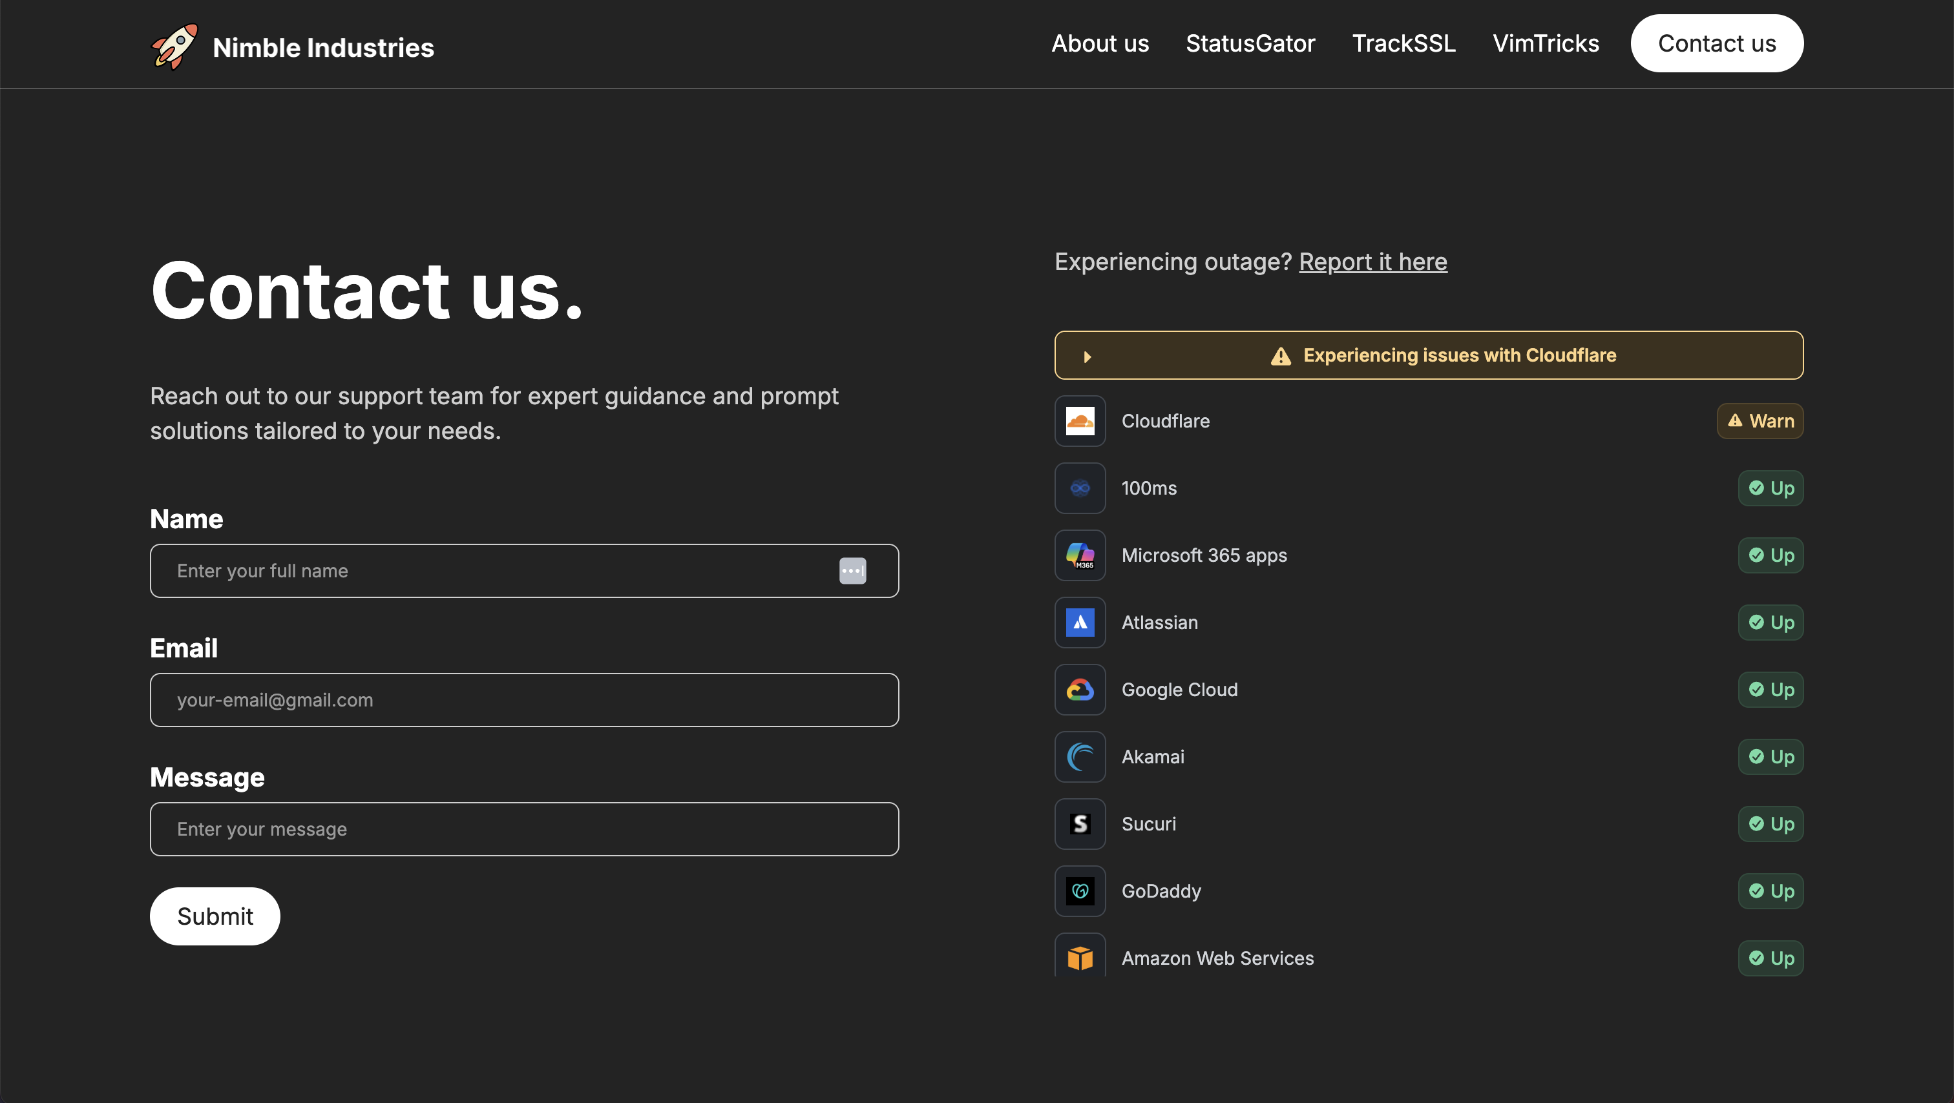This screenshot has width=1954, height=1103.
Task: Click the Google Cloud logo icon
Action: click(x=1079, y=690)
